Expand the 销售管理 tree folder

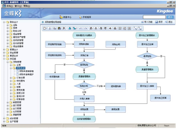[7, 102]
